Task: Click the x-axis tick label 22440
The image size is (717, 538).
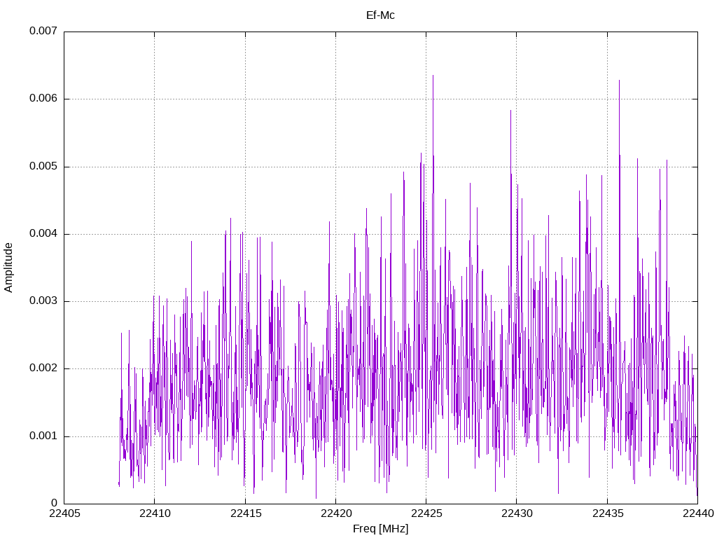Action: click(698, 513)
